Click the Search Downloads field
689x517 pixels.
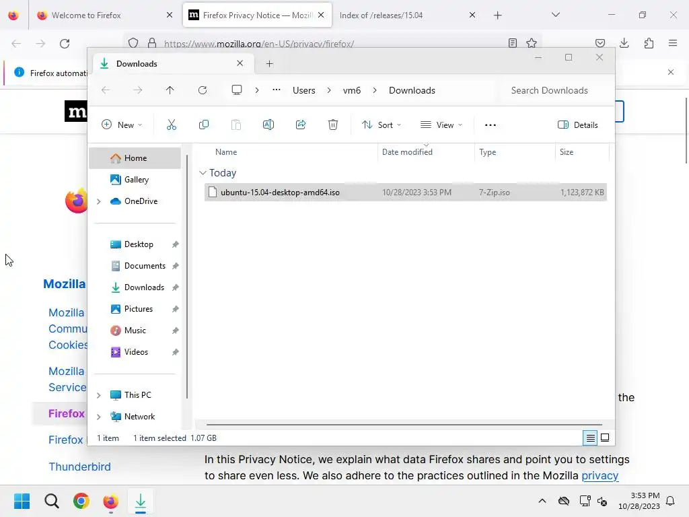(554, 90)
